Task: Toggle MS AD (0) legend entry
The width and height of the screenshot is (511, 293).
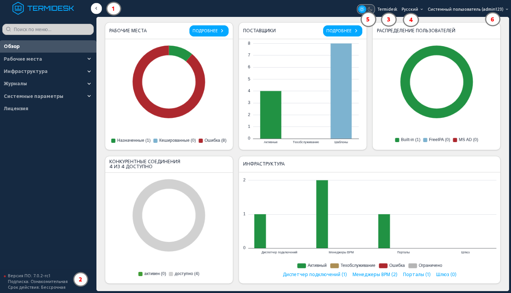Action: point(466,140)
